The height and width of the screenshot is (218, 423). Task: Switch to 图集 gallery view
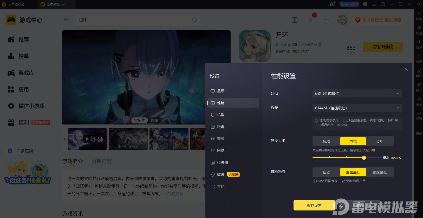(x=155, y=120)
